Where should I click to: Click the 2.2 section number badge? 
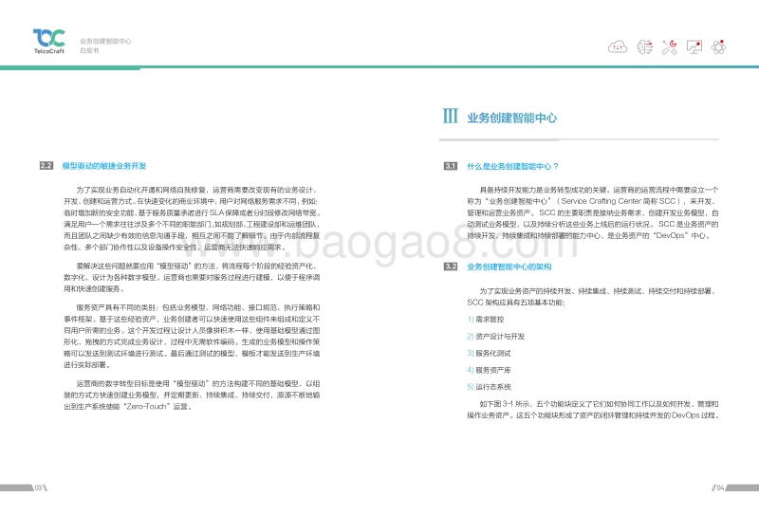tap(46, 166)
